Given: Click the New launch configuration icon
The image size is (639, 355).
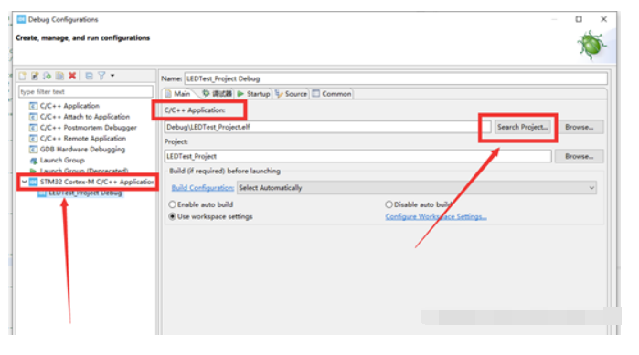Looking at the screenshot, I should (x=23, y=76).
